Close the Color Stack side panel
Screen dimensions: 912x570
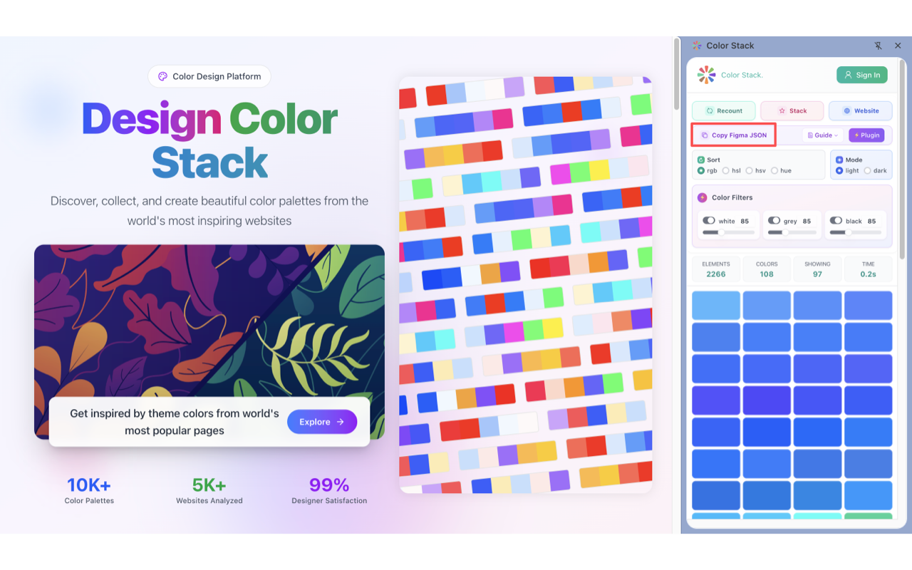tap(898, 46)
